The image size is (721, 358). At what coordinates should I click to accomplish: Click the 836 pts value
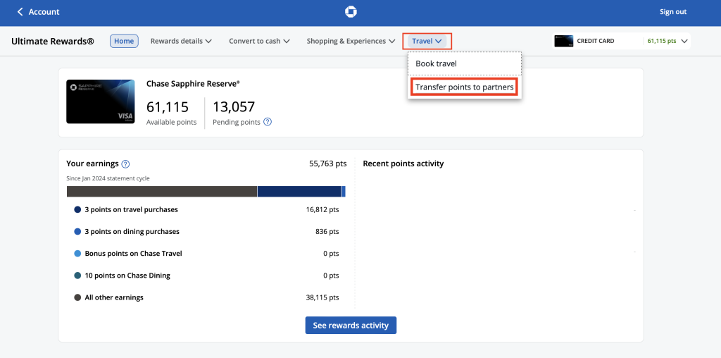coord(327,231)
